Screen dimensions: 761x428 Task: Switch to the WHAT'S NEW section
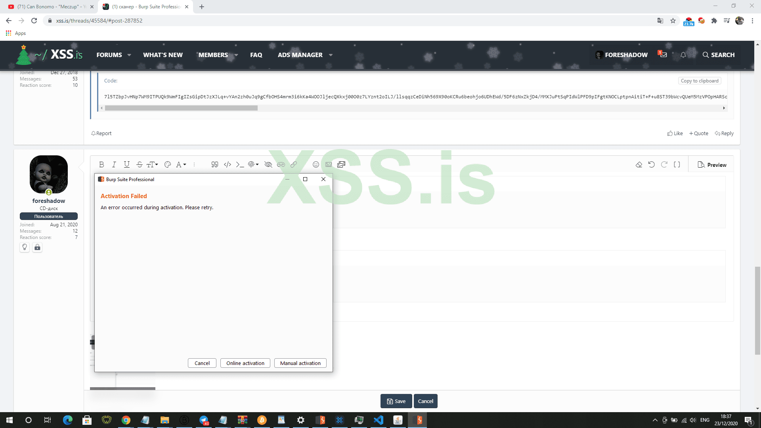163,55
